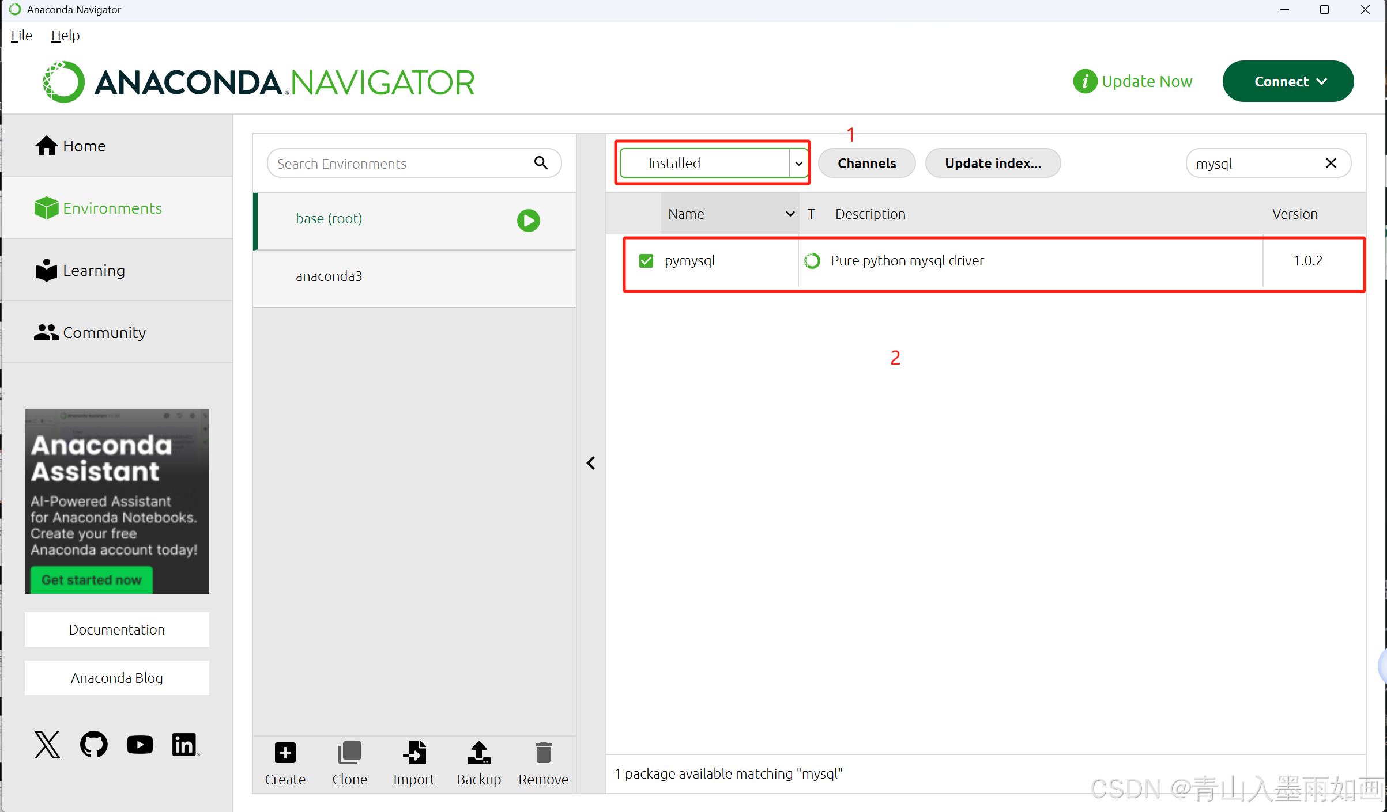Open the GitHub icon link
The height and width of the screenshot is (812, 1387).
click(x=93, y=745)
